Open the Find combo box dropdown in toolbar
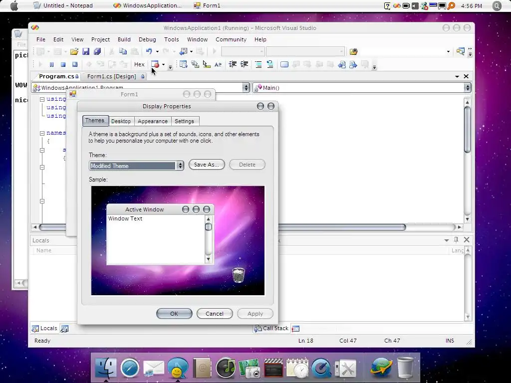The width and height of the screenshot is (511, 383). coord(448,51)
